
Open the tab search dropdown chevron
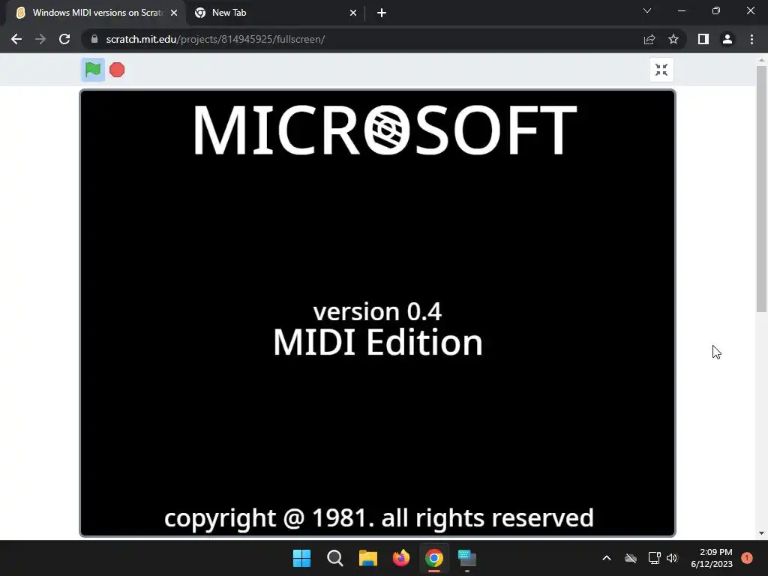tap(647, 10)
